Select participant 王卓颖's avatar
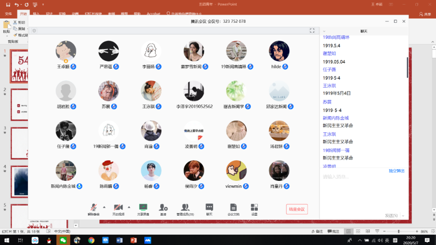The height and width of the screenshot is (245, 436). click(66, 51)
